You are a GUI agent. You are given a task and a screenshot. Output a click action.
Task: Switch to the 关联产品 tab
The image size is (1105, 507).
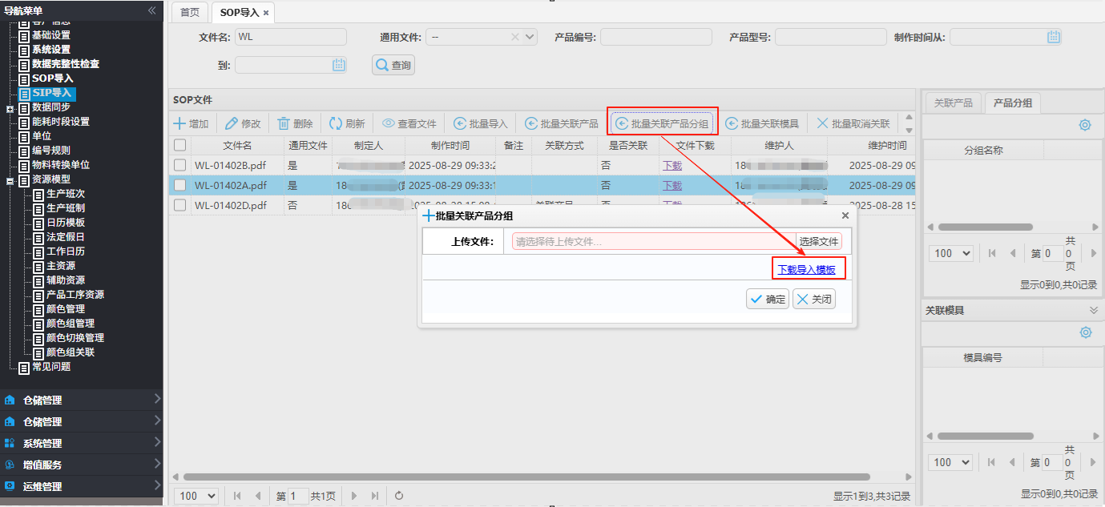953,103
